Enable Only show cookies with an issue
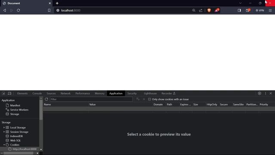This screenshot has width=275, height=155. 150,99
